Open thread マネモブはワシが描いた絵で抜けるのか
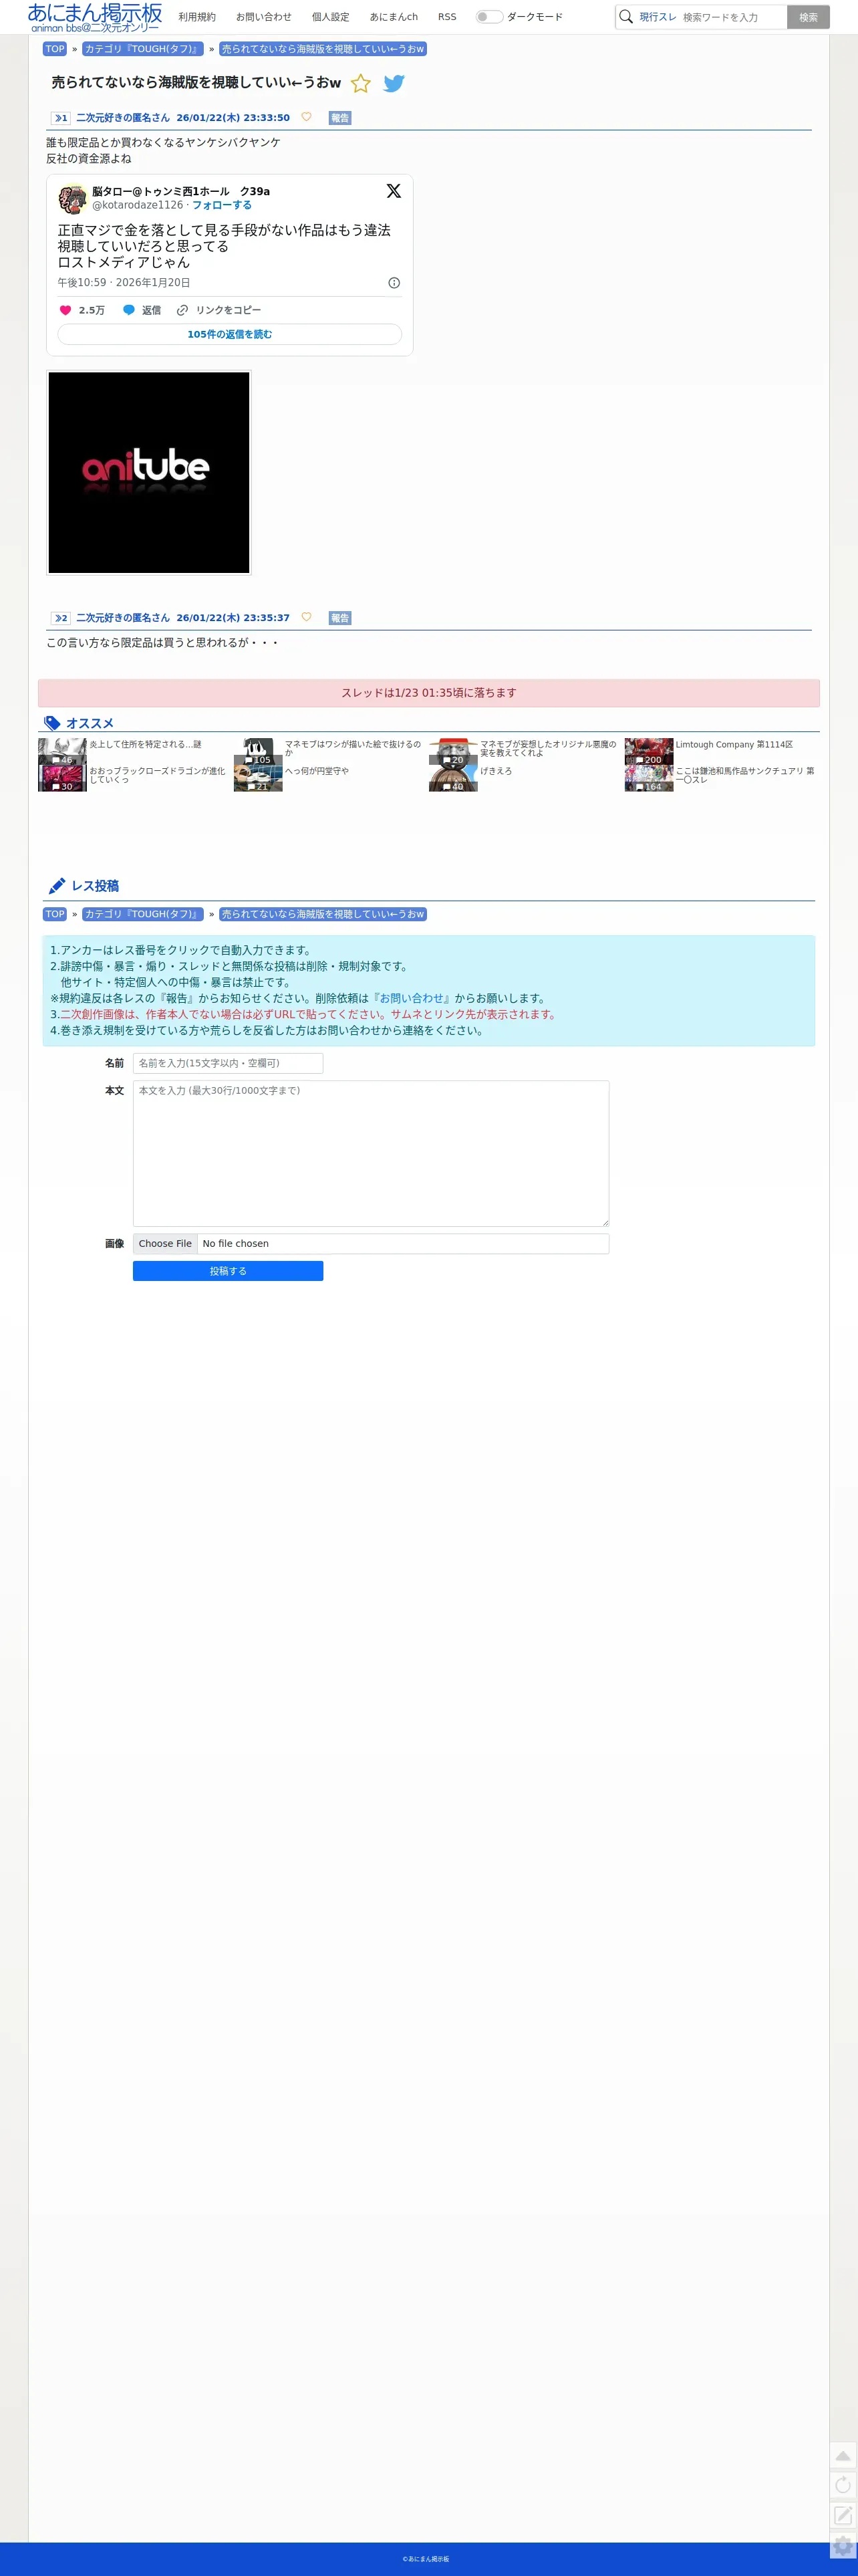 [353, 748]
